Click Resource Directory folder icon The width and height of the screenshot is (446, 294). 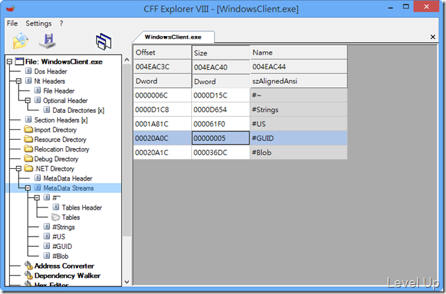coord(28,139)
